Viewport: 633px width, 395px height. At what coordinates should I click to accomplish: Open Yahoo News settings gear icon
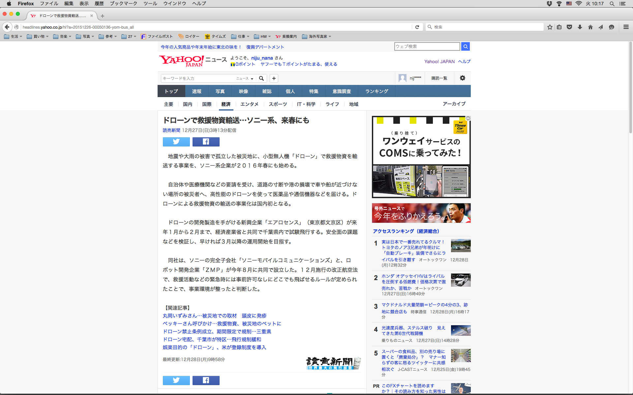(462, 78)
